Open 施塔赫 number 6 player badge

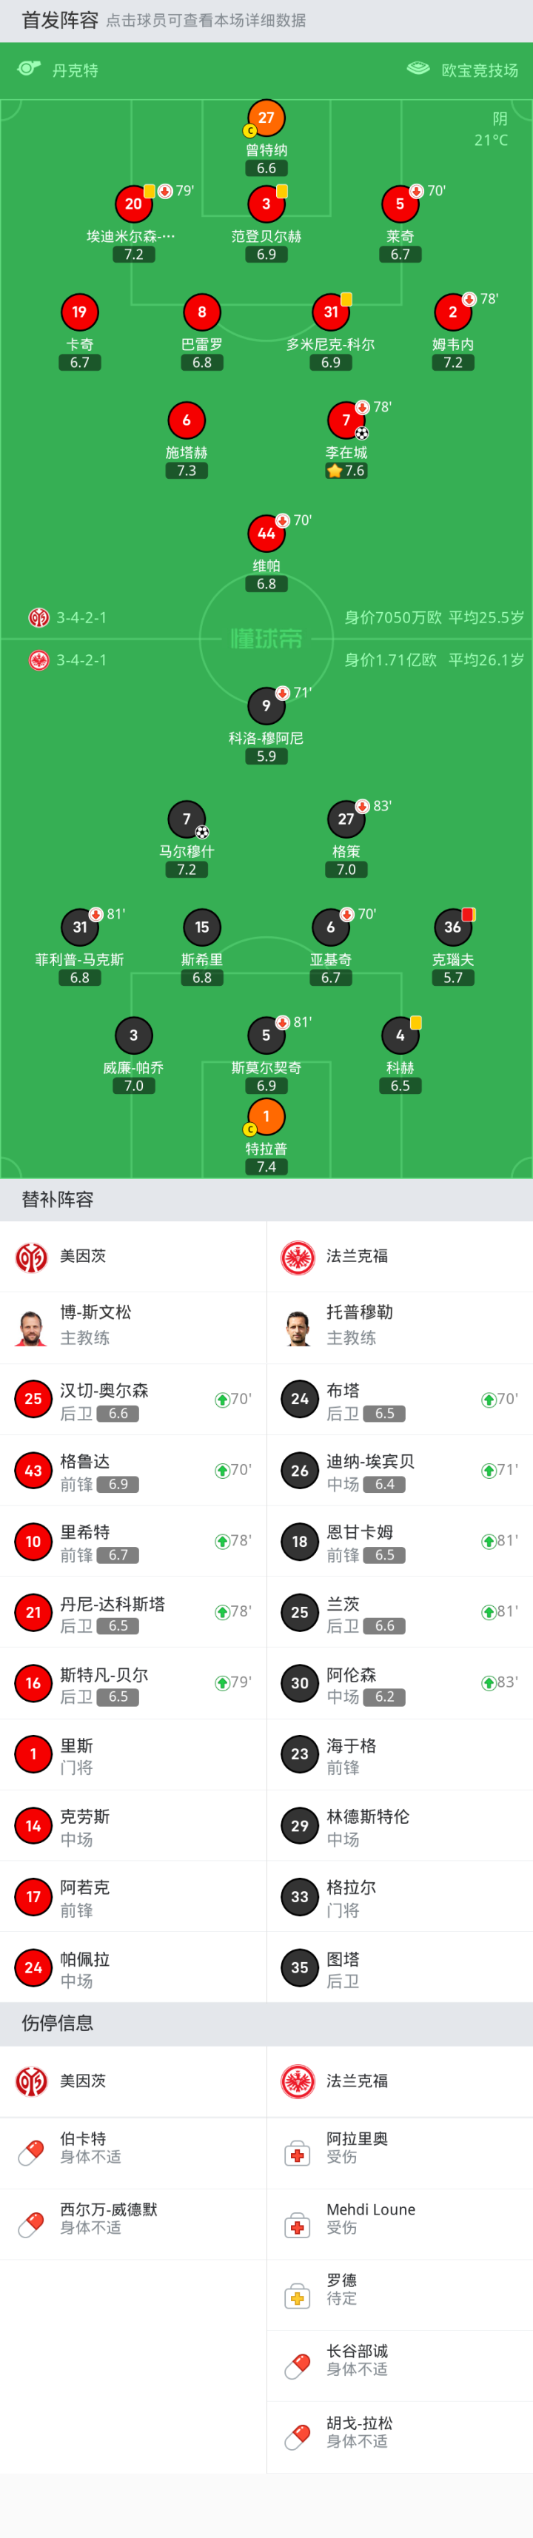pos(187,420)
